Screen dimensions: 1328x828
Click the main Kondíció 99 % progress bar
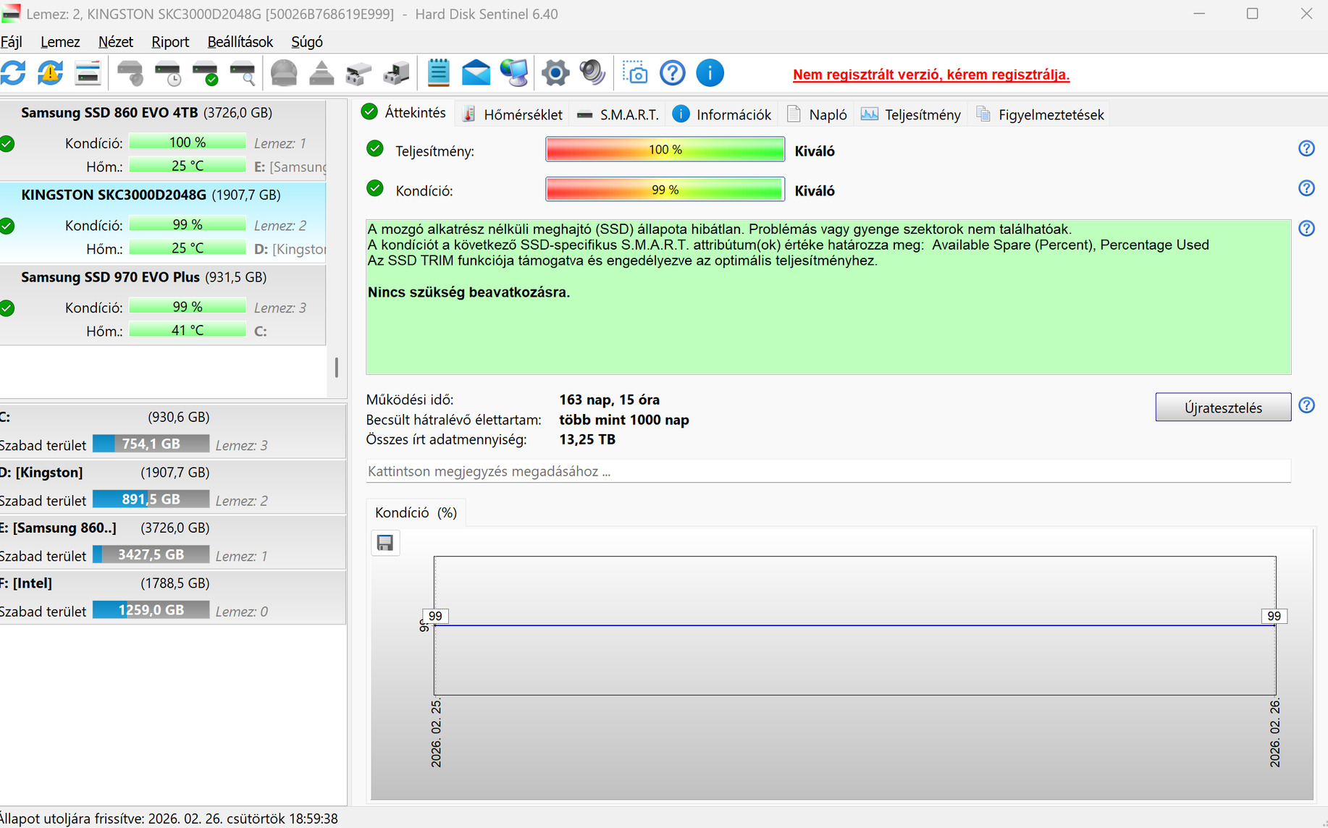[665, 190]
